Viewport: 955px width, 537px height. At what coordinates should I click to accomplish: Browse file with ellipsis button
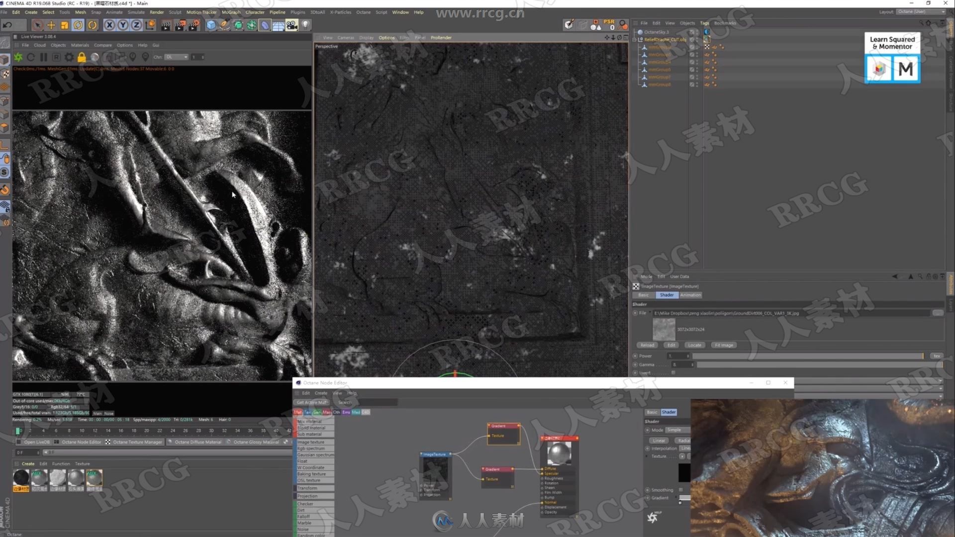point(938,313)
